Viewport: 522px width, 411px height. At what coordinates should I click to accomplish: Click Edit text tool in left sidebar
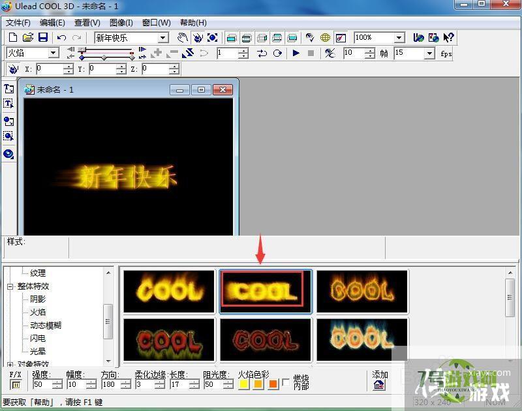click(x=9, y=104)
